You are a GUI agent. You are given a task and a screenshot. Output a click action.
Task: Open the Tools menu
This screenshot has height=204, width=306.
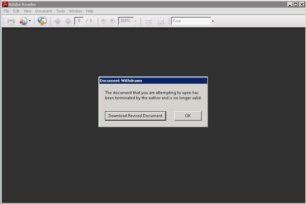(60, 11)
